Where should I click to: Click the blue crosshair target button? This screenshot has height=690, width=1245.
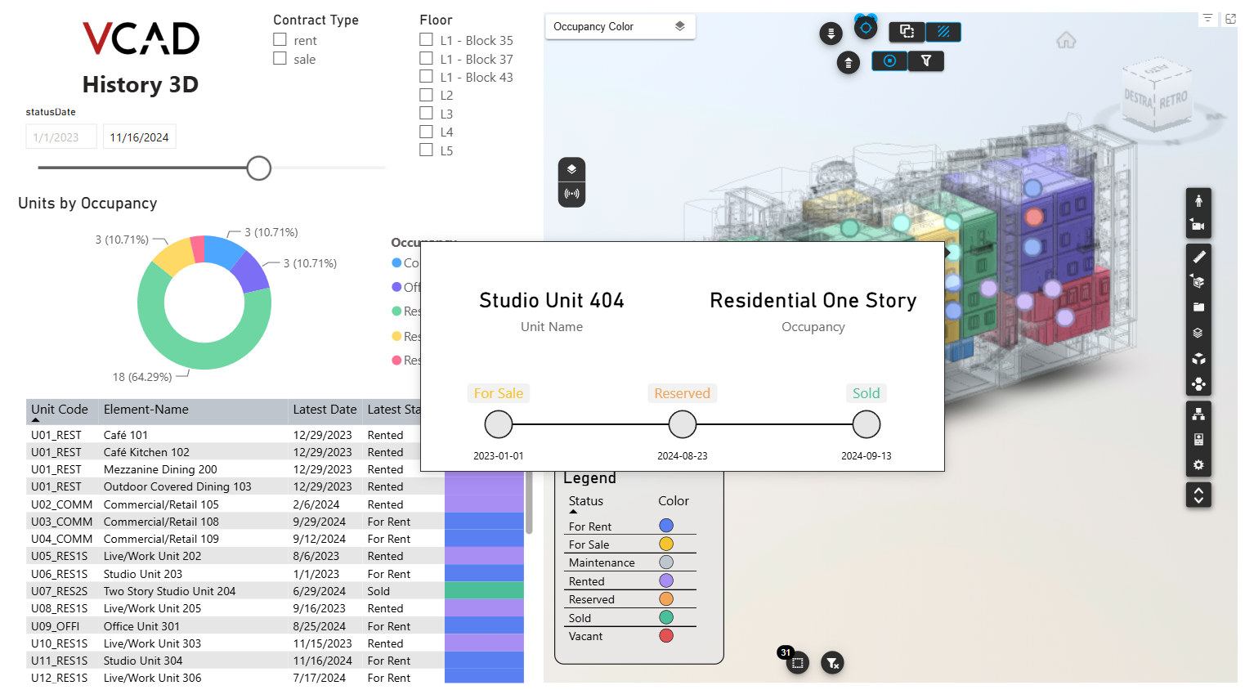866,28
